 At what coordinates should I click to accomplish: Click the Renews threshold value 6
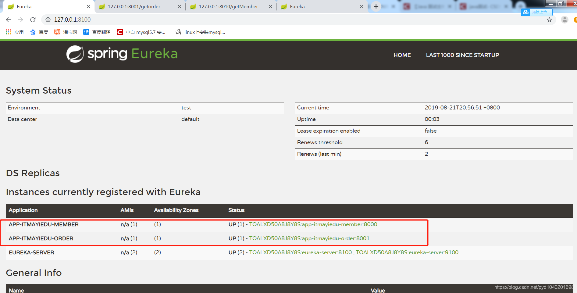click(x=426, y=142)
